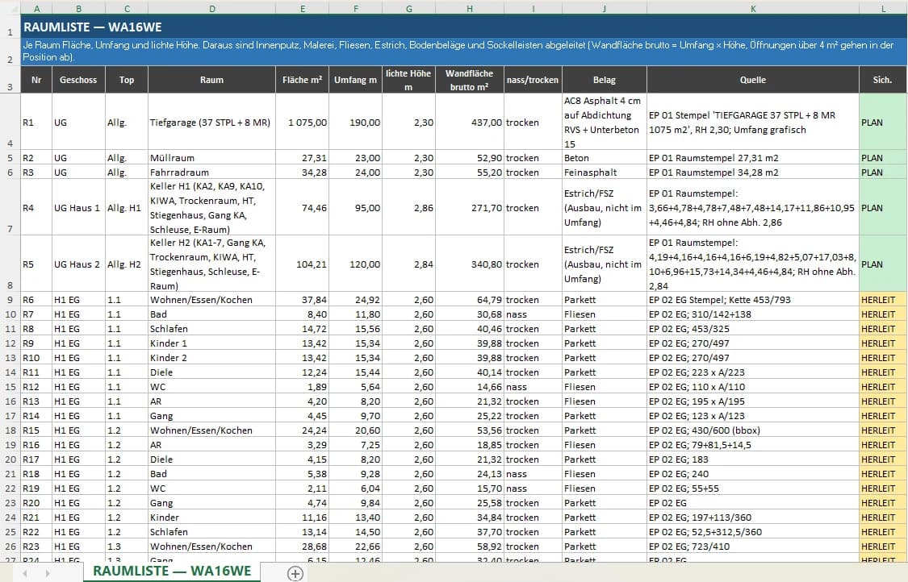
Task: Select the Allg. H2 cell
Action: pyautogui.click(x=127, y=264)
